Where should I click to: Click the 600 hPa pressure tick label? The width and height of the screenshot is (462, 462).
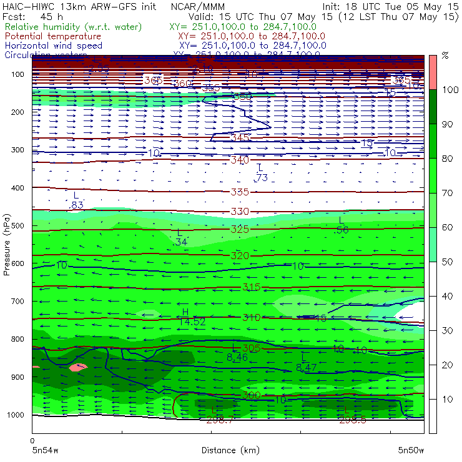click(x=17, y=263)
